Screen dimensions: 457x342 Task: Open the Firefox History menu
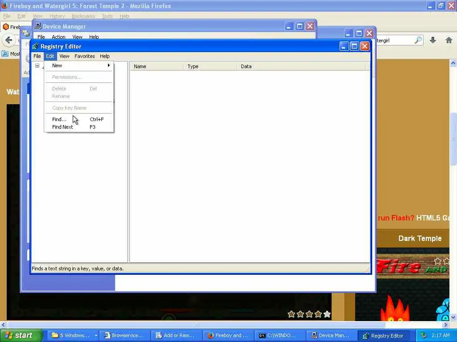pos(57,16)
